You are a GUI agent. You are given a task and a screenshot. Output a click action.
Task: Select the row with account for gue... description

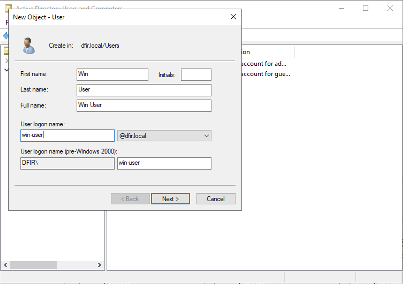click(x=265, y=74)
